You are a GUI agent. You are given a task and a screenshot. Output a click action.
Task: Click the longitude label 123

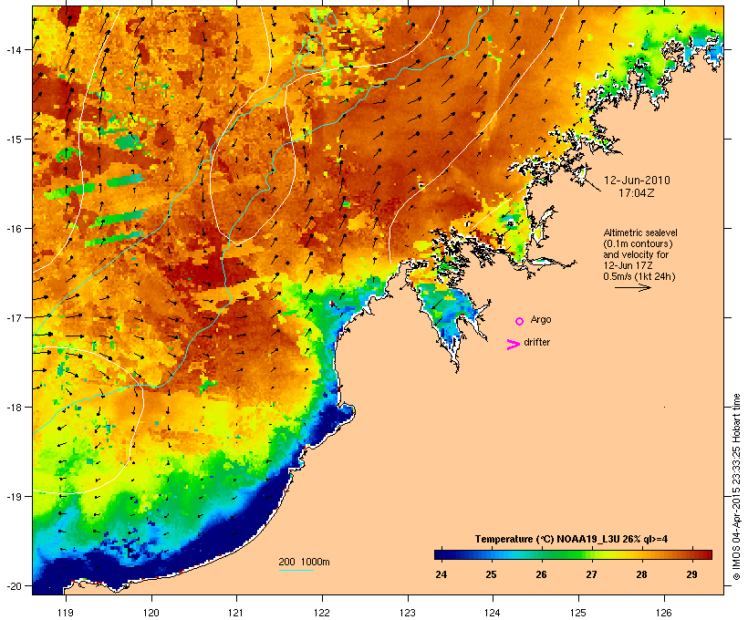(408, 613)
